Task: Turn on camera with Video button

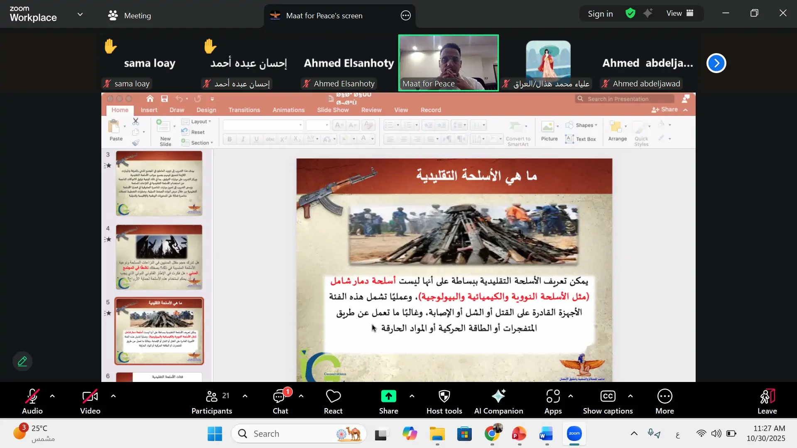Action: 90,401
